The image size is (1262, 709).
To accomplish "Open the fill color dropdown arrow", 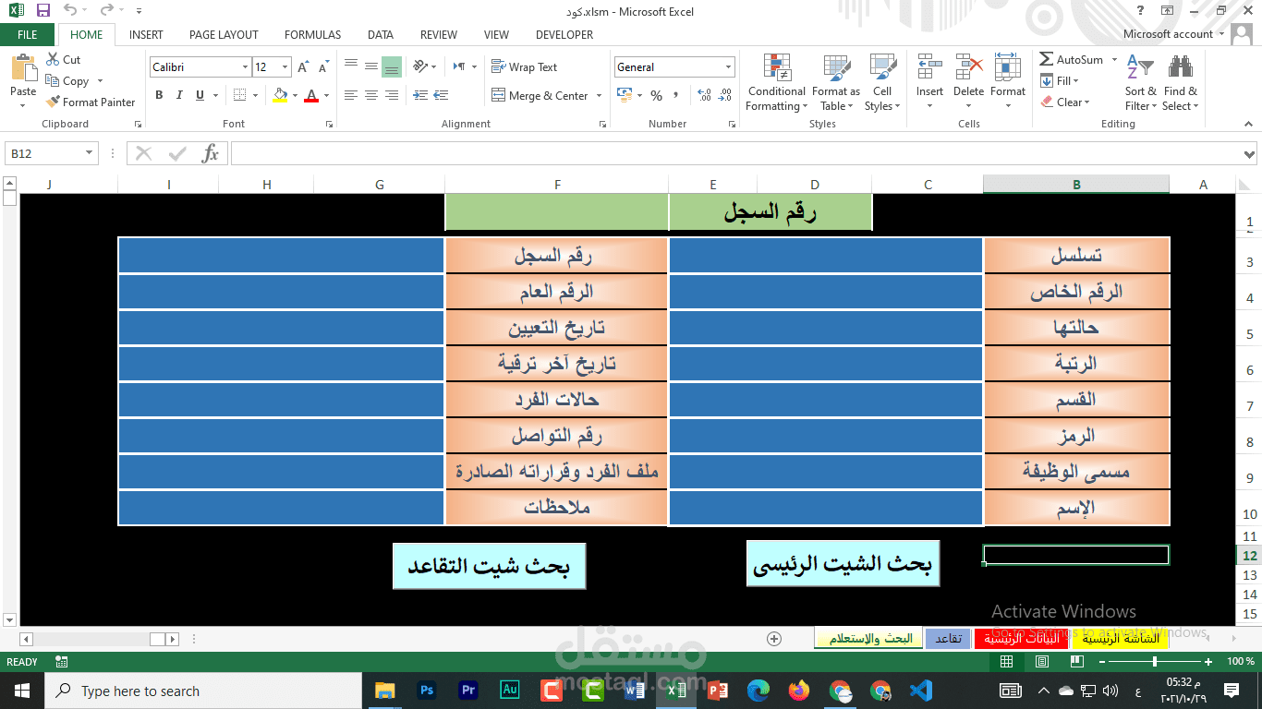I will [x=295, y=95].
